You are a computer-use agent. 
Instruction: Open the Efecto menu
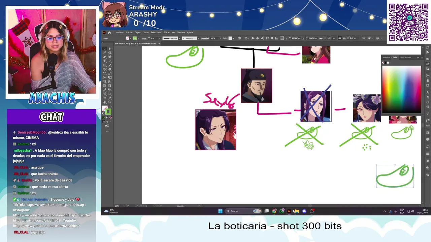[167, 33]
